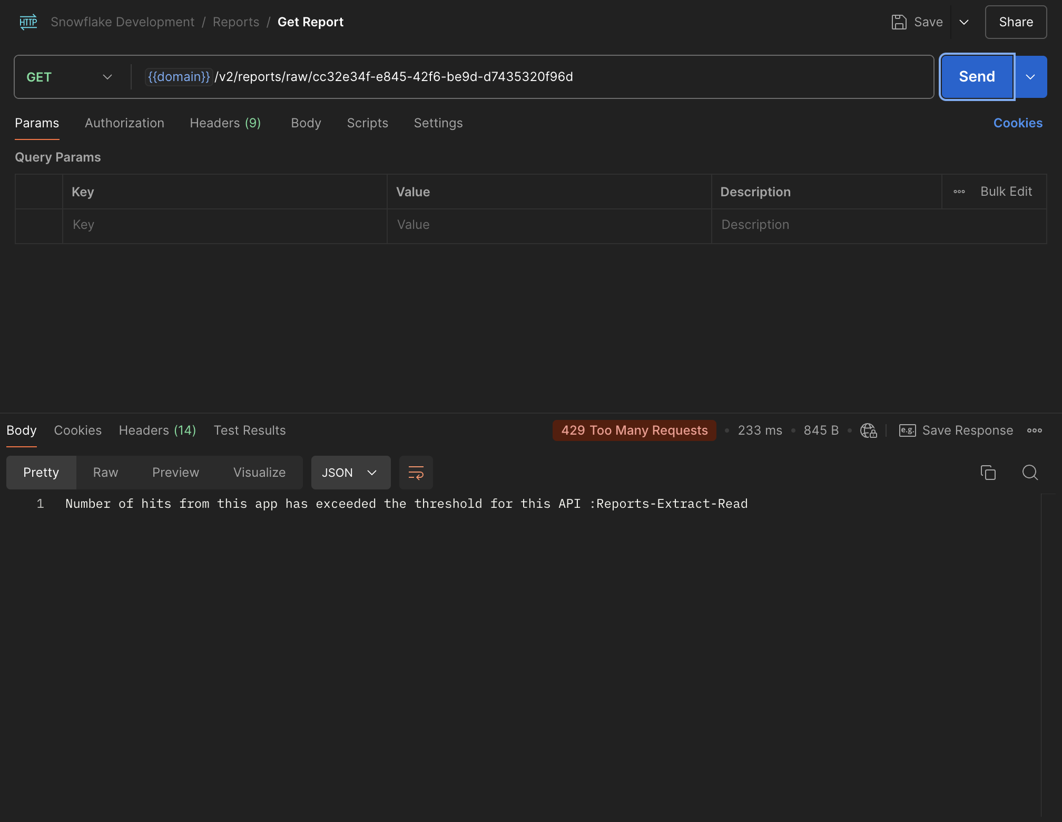Image resolution: width=1062 pixels, height=822 pixels.
Task: Open the response Headers (14) tab
Action: pos(158,430)
